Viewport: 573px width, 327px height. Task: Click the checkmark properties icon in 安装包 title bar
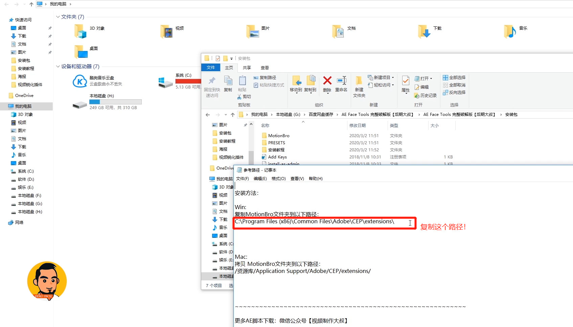[x=218, y=58]
